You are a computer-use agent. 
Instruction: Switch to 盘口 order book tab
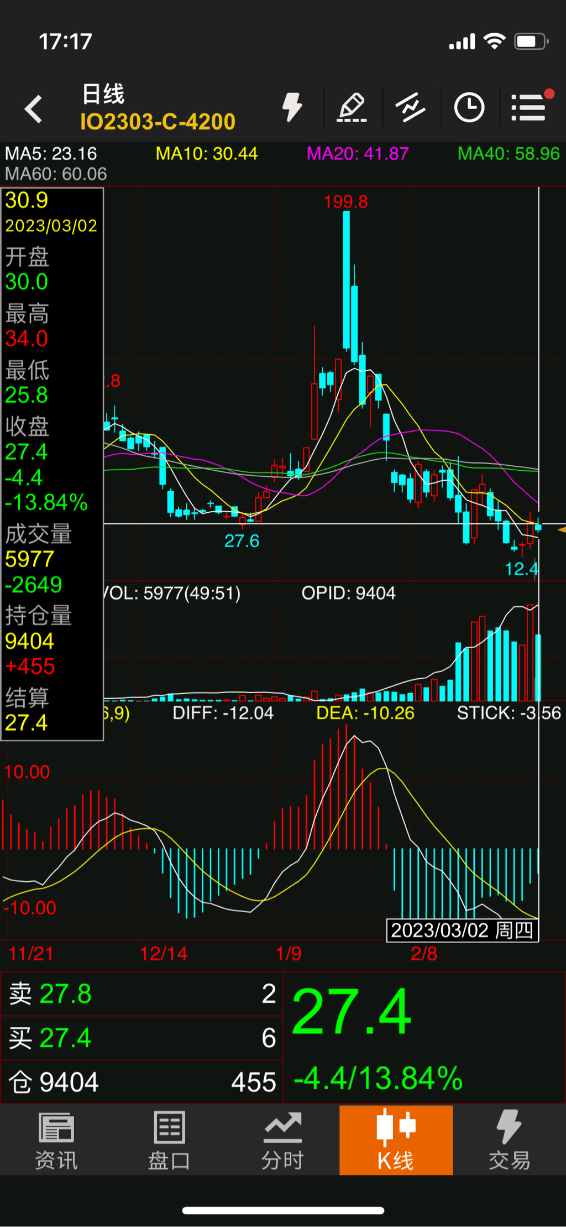click(170, 1140)
